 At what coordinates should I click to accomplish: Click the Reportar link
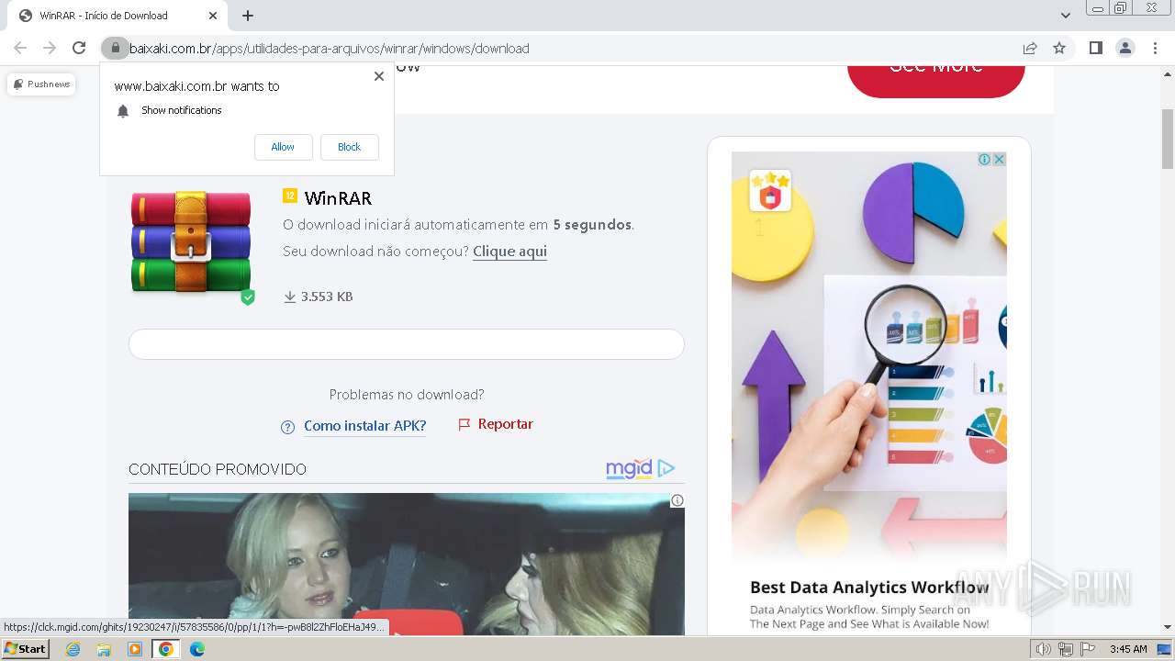pos(506,423)
